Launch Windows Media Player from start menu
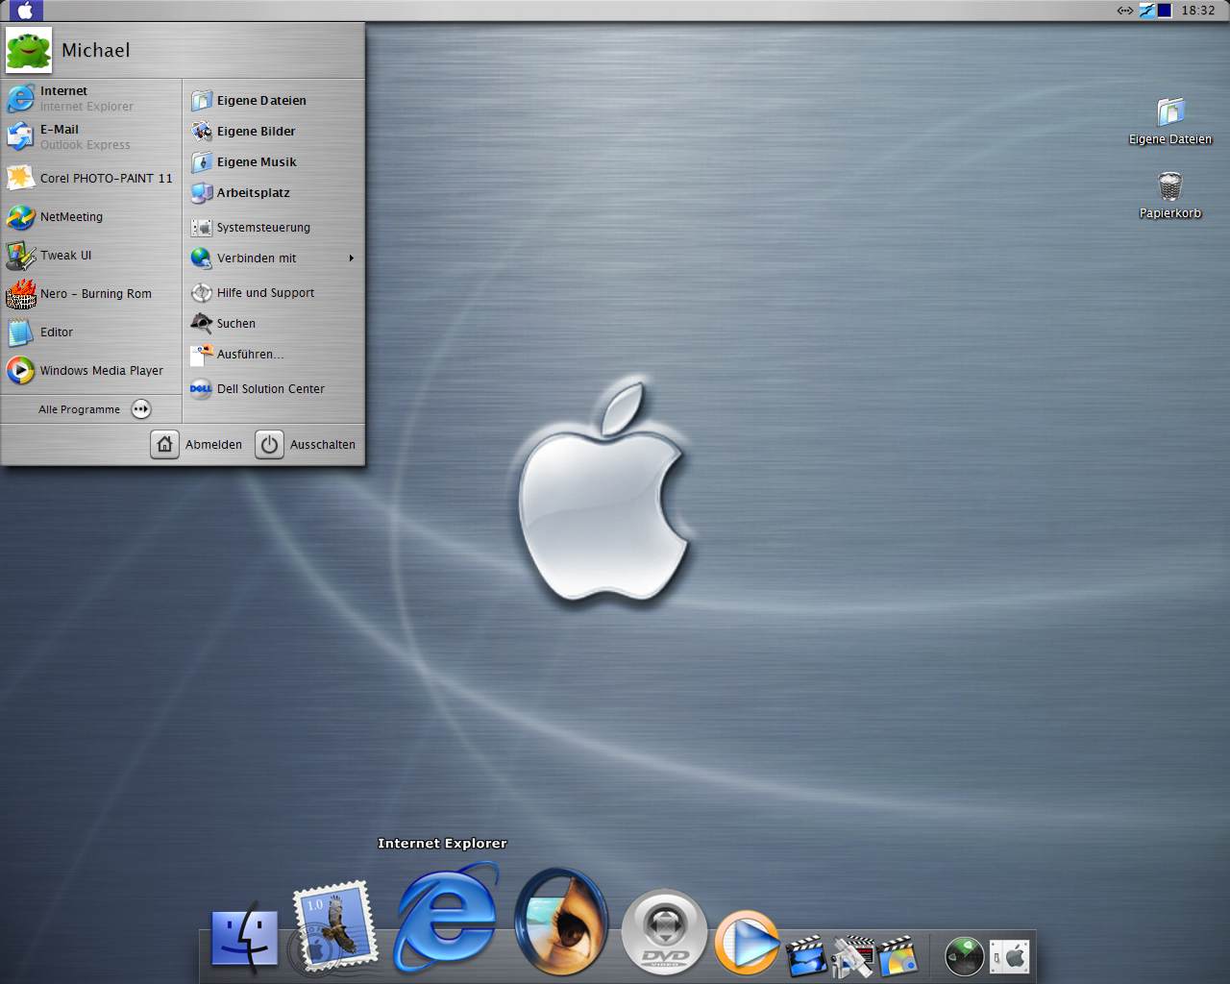1230x984 pixels. [x=92, y=370]
